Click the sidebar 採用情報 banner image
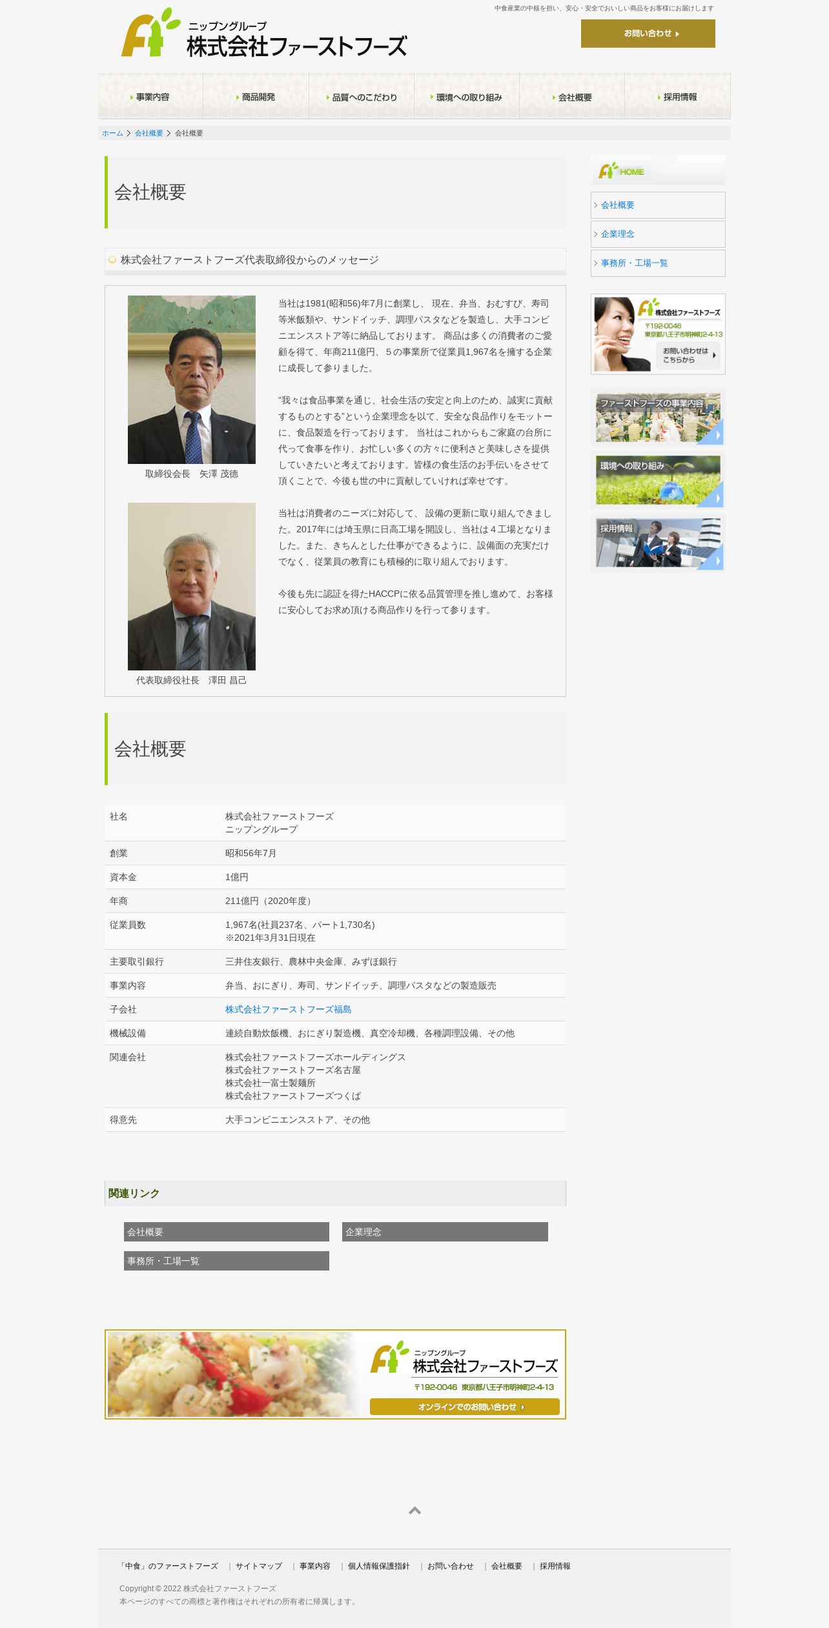 (x=658, y=543)
